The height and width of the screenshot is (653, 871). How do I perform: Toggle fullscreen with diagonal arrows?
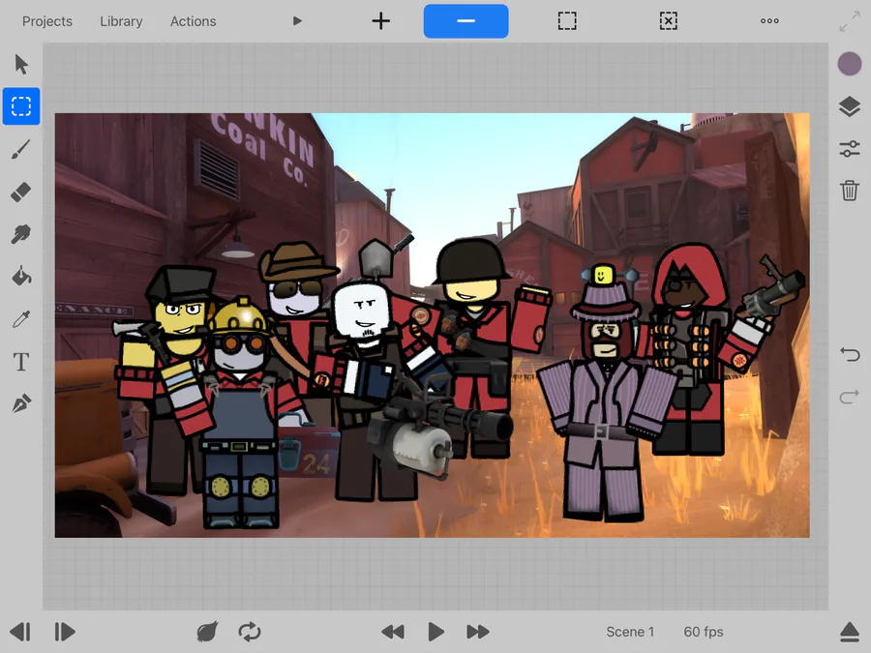[850, 21]
